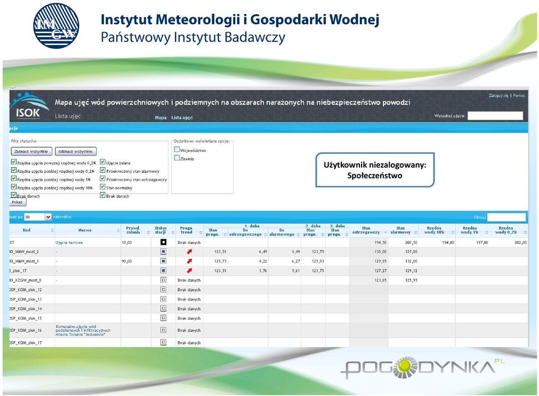The width and height of the screenshot is (539, 396).
Task: Toggle Brak danych checkbox under Stan normalny
Action: click(102, 195)
